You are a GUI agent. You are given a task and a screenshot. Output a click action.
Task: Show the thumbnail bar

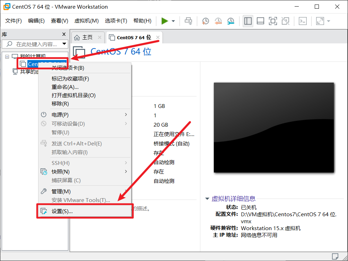(x=260, y=21)
